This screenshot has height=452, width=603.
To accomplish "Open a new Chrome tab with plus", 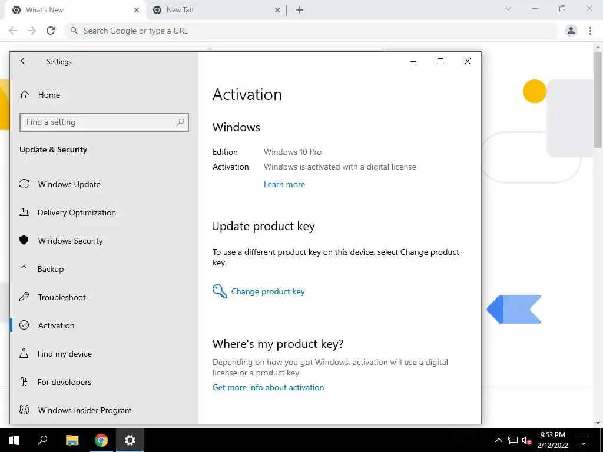I will tap(300, 10).
